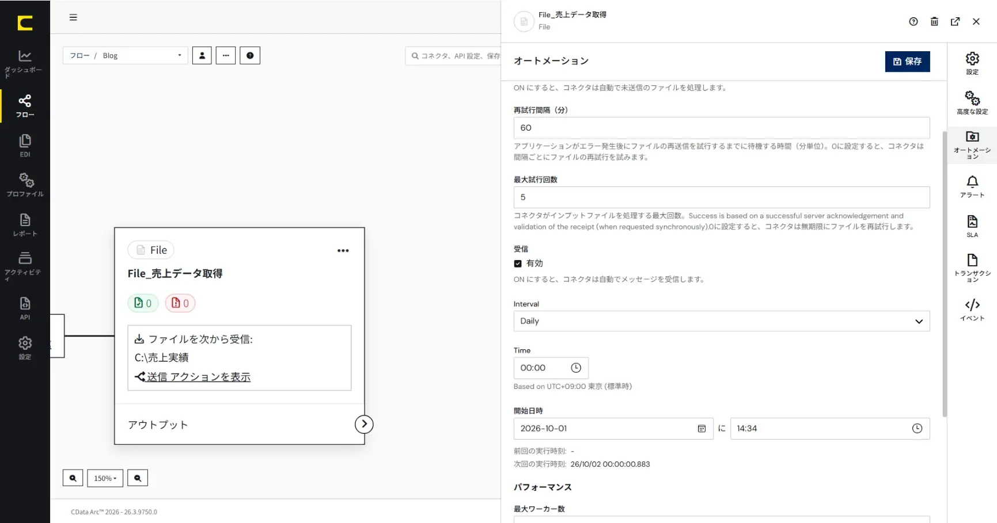The width and height of the screenshot is (997, 523).
Task: Open Reports (レポート) in sidebar
Action: 25,224
